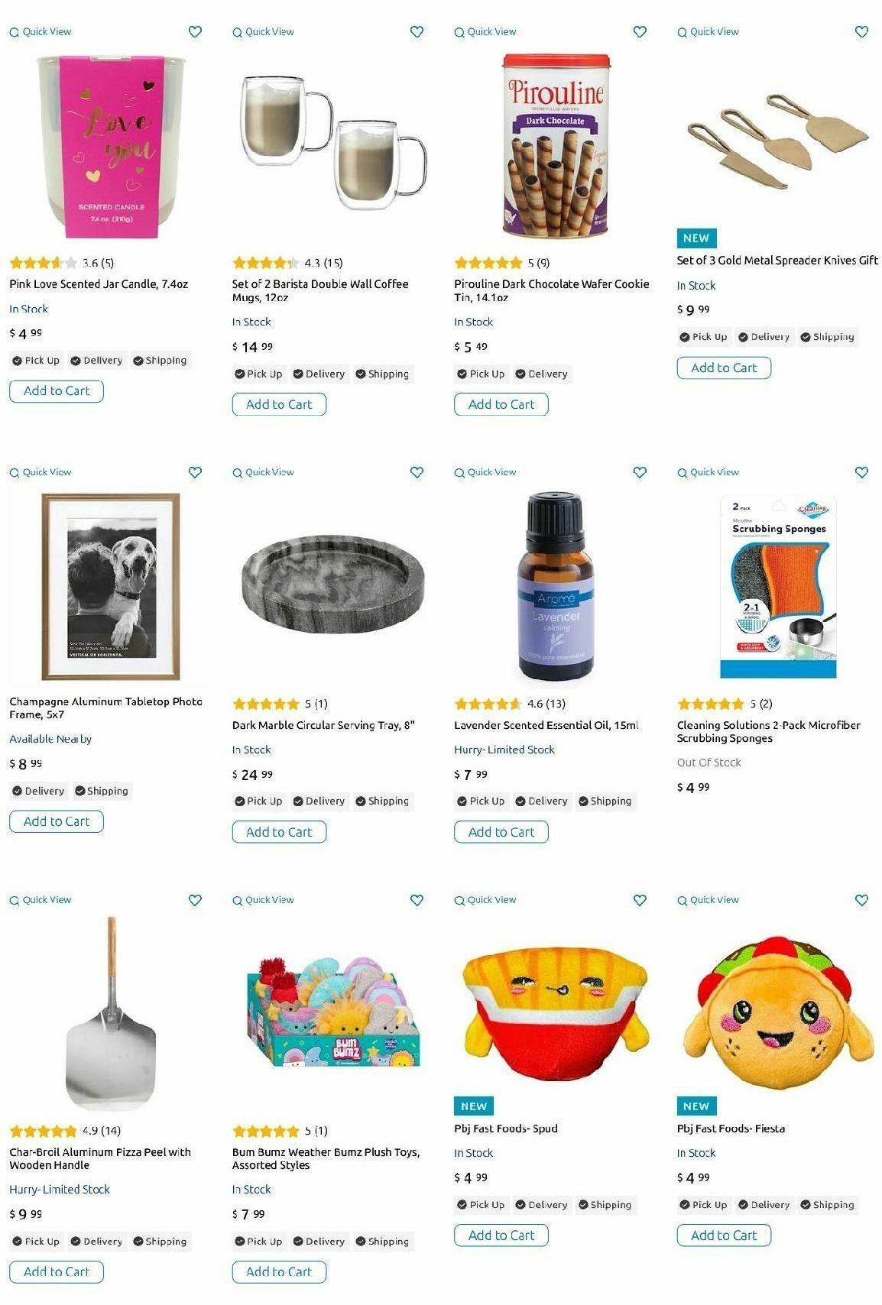Open Cleaning Solutions Scrubbing Sponges title link
This screenshot has height=1305, width=882.
point(768,731)
